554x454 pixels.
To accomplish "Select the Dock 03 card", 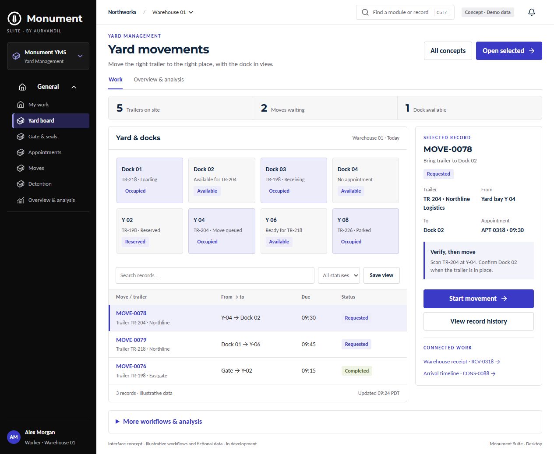I will tap(294, 180).
